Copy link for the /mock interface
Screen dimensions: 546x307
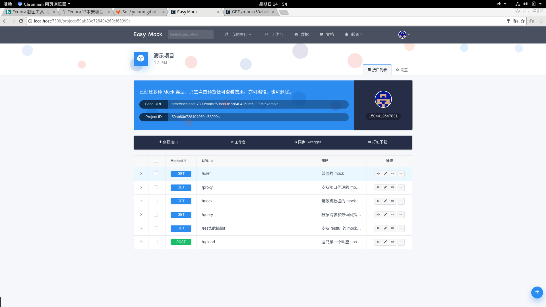[392, 201]
